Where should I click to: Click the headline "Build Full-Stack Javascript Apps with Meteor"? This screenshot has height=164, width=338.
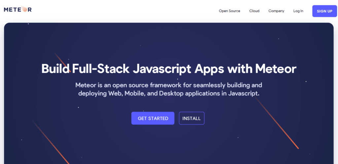(x=169, y=69)
